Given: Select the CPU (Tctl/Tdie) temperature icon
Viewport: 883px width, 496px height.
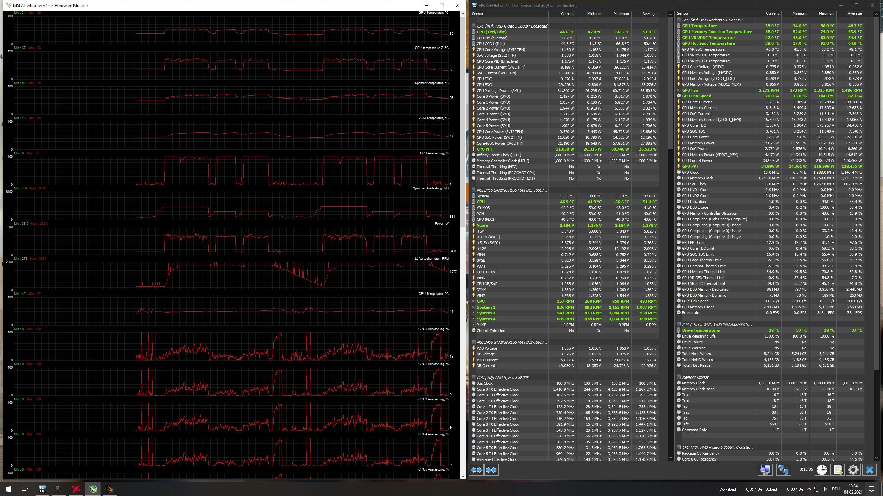Looking at the screenshot, I should click(474, 32).
